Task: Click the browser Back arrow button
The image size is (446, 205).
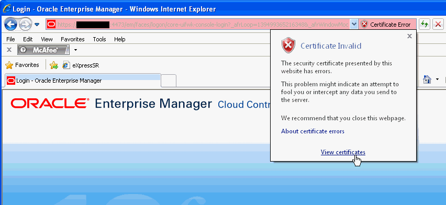Action: pos(10,25)
